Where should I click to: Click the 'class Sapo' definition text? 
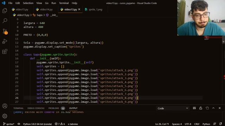tap(32, 55)
